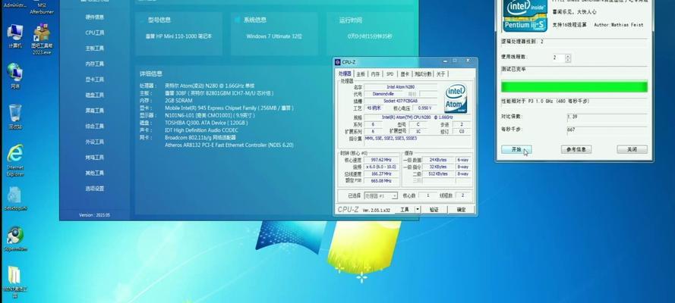The height and width of the screenshot is (303, 675).
Task: Open the 网络 desktop icon
Action: click(15, 76)
